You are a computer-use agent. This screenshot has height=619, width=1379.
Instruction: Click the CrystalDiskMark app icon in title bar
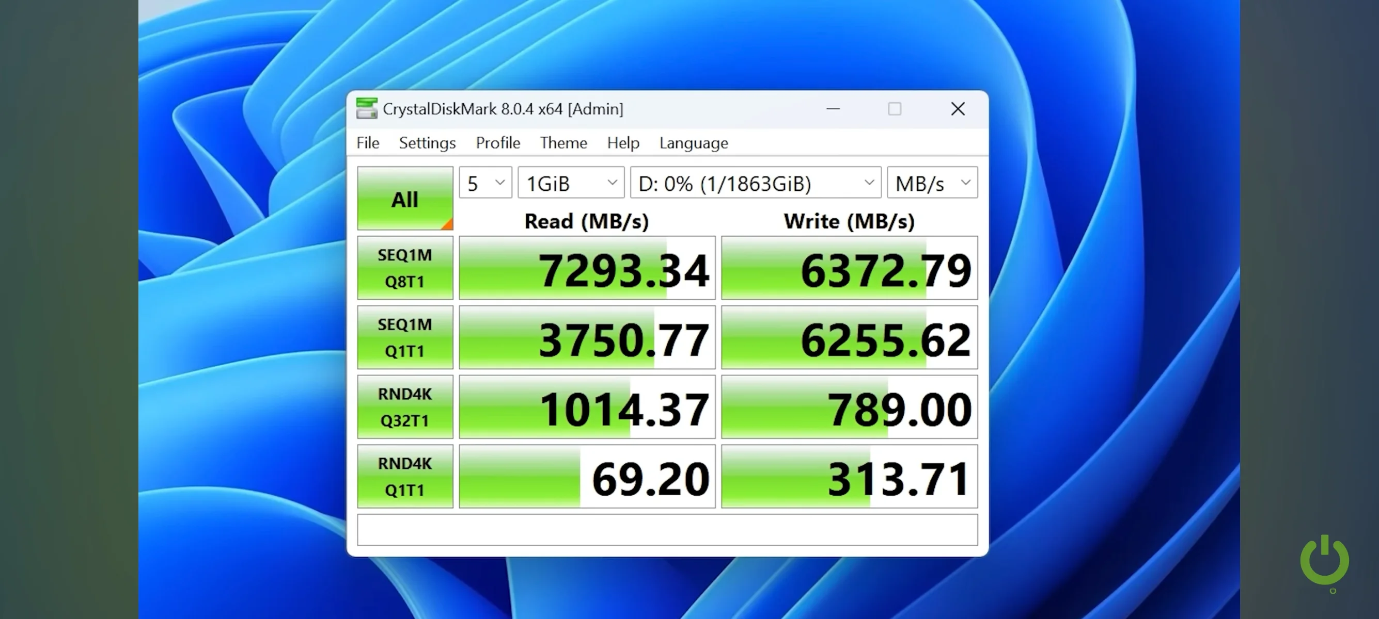coord(367,108)
